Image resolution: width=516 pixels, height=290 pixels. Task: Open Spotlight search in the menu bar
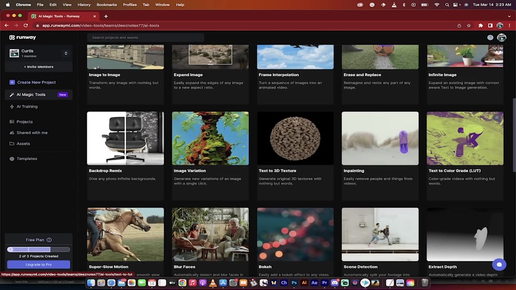(447, 5)
